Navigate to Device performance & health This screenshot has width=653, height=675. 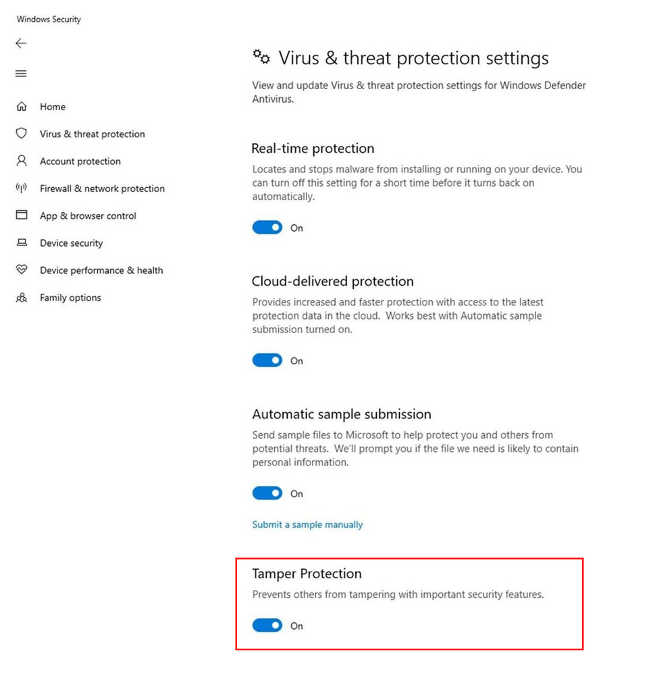click(x=101, y=270)
